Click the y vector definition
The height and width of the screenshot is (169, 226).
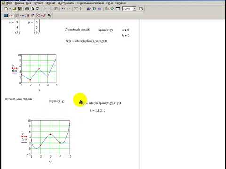pos(33,27)
